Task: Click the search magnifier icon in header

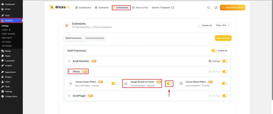Action: point(208,8)
